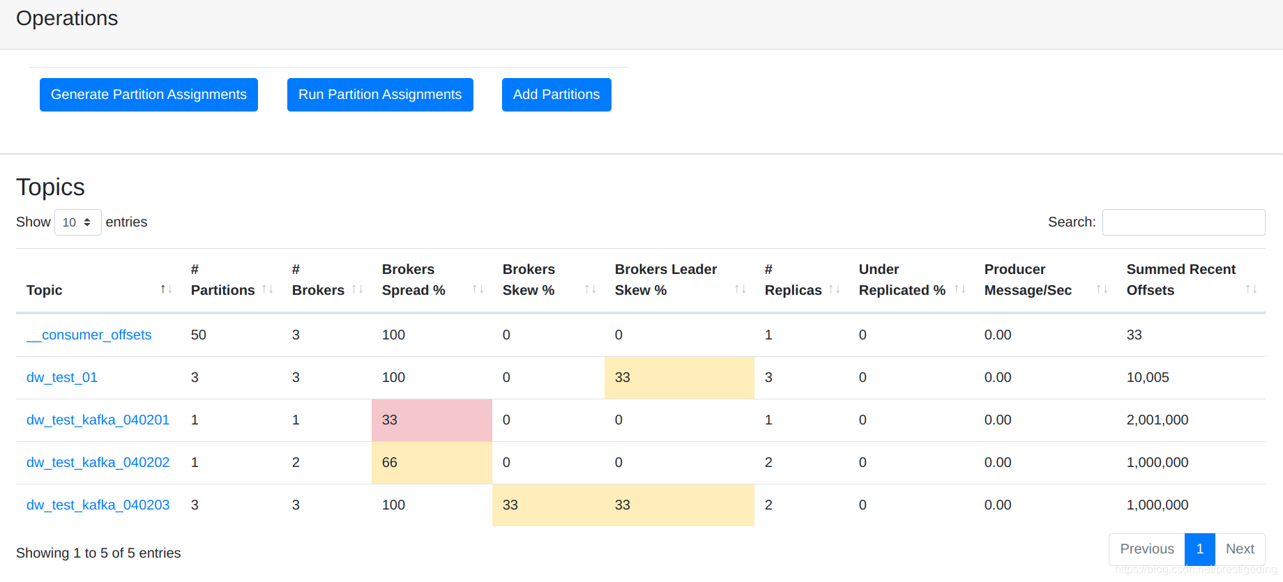Click 'Showing 1 to 5 of 5 entries' text
This screenshot has height=582, width=1283.
pyautogui.click(x=98, y=553)
